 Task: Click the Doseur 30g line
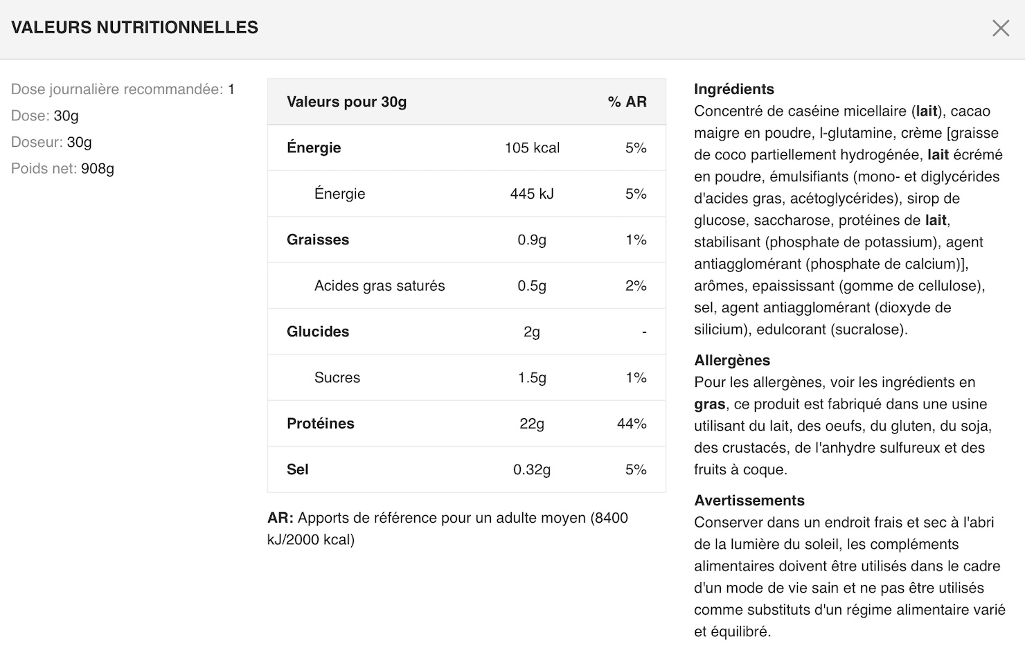pos(51,142)
